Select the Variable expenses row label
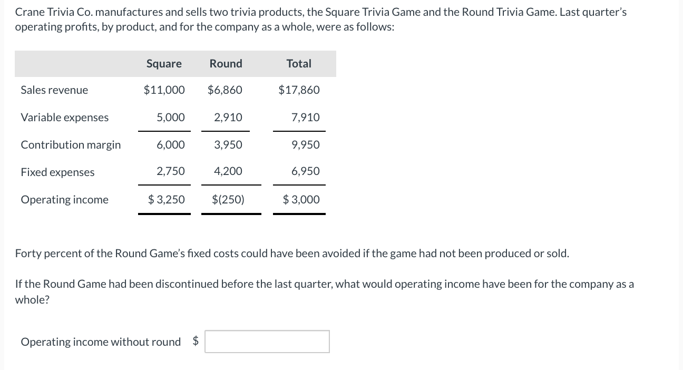This screenshot has width=683, height=370. pos(64,118)
